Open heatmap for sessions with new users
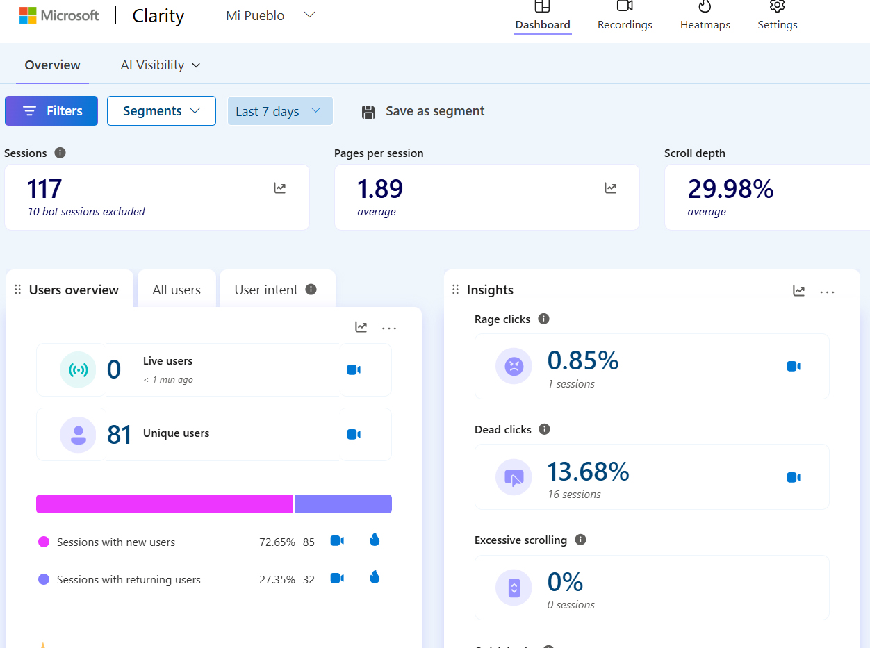The width and height of the screenshot is (870, 648). click(x=375, y=540)
